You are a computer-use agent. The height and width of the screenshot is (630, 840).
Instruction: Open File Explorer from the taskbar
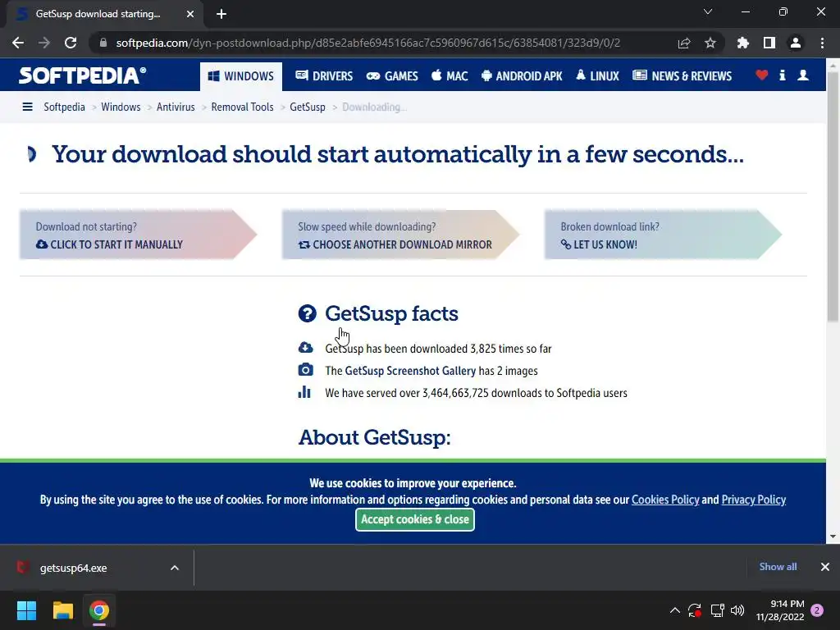[x=62, y=610]
